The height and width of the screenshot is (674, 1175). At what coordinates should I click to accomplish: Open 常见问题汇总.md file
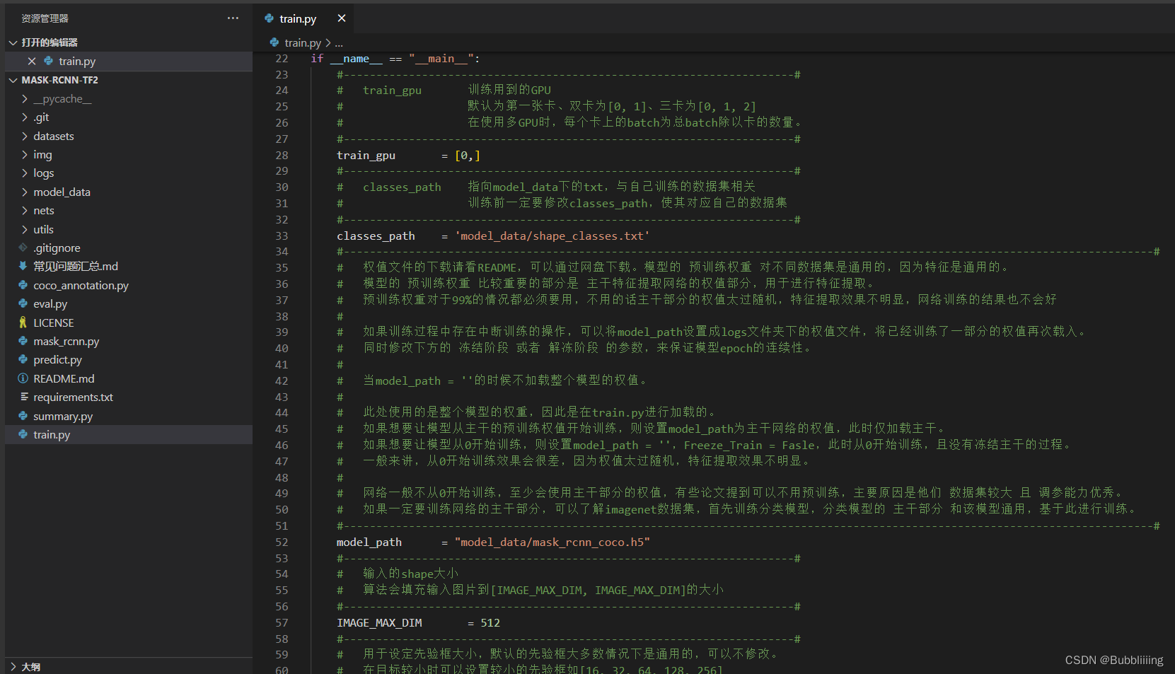[x=76, y=267]
